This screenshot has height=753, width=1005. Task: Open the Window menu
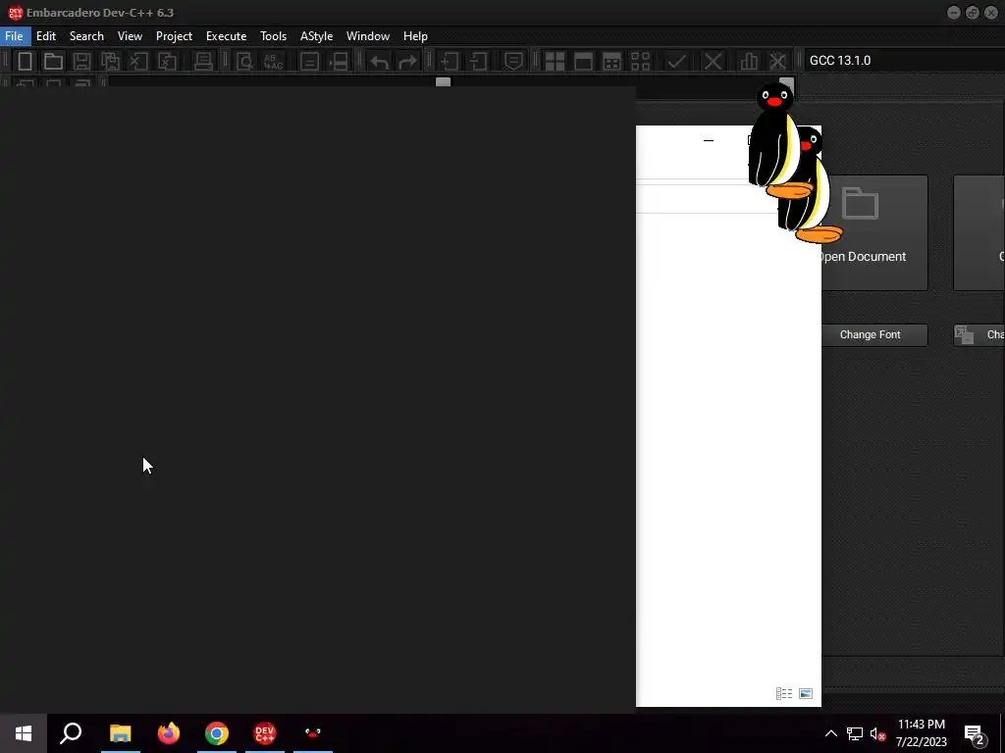(368, 36)
